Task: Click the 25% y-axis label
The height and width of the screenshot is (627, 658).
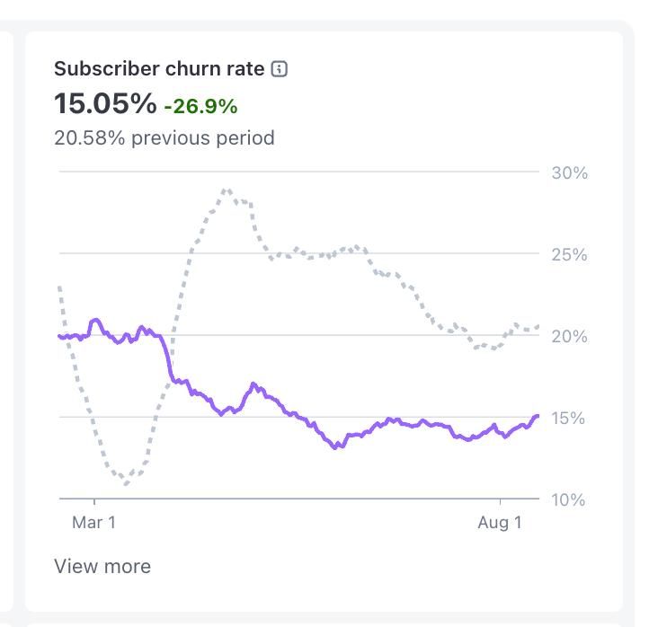Action: point(569,254)
